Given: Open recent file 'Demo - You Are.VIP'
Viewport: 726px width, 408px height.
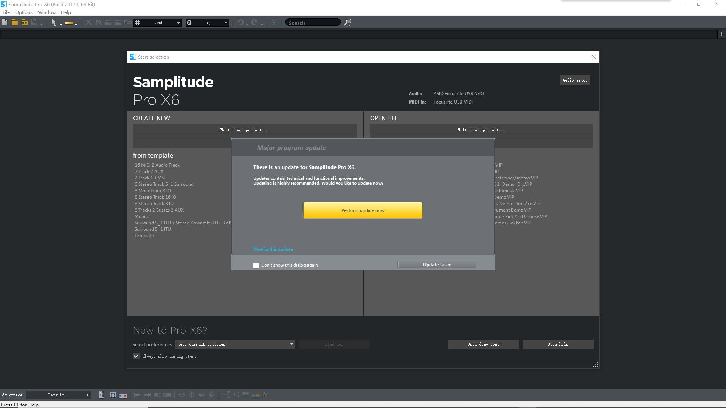Looking at the screenshot, I should coord(518,203).
